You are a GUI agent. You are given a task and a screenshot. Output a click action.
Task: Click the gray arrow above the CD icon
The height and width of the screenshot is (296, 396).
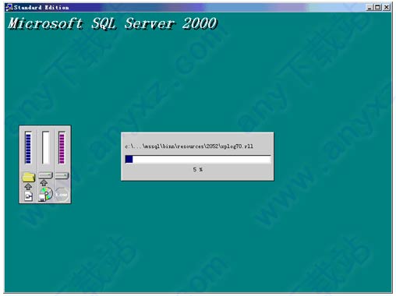click(44, 183)
